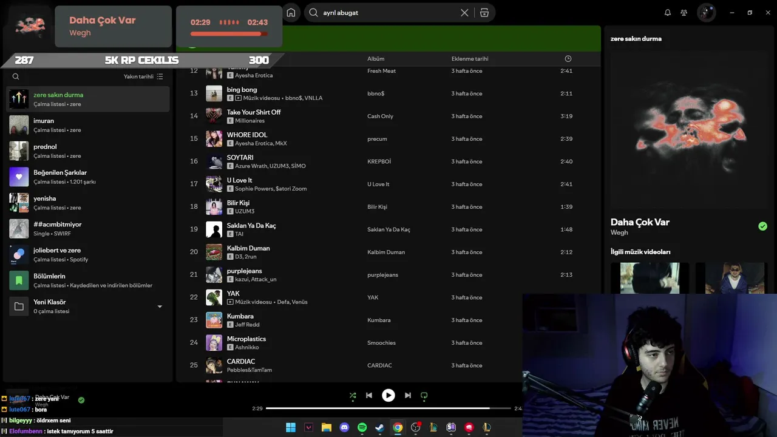Open the joliebert ve zere playlist
Screen dimensions: 777x437
pyautogui.click(x=88, y=254)
